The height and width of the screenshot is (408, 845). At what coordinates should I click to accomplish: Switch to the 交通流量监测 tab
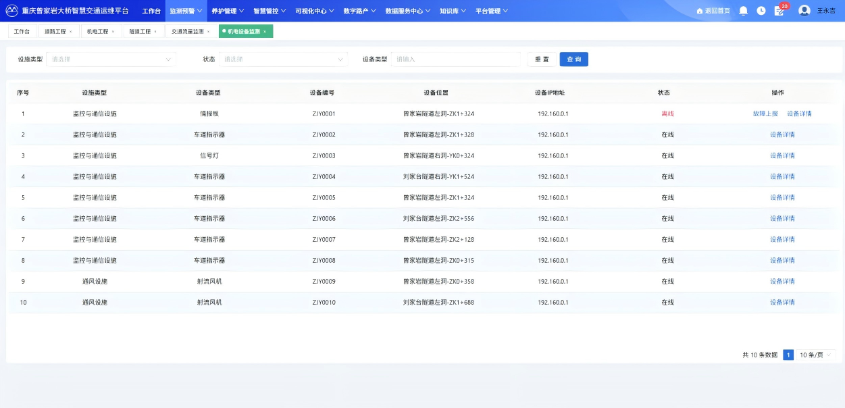187,32
